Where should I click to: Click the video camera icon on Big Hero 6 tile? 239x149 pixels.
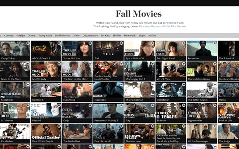(x=59, y=84)
